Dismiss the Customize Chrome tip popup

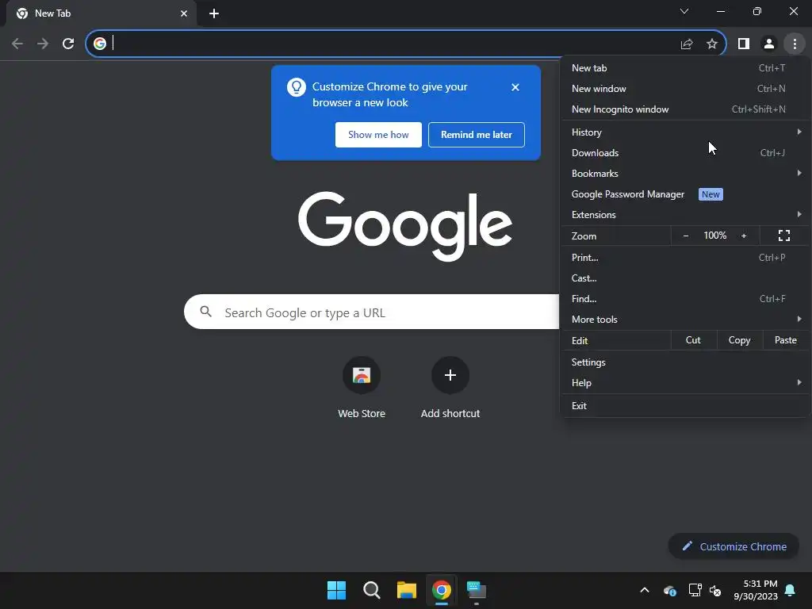click(515, 87)
